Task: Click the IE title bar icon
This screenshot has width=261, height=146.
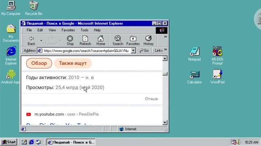Action: [23, 24]
